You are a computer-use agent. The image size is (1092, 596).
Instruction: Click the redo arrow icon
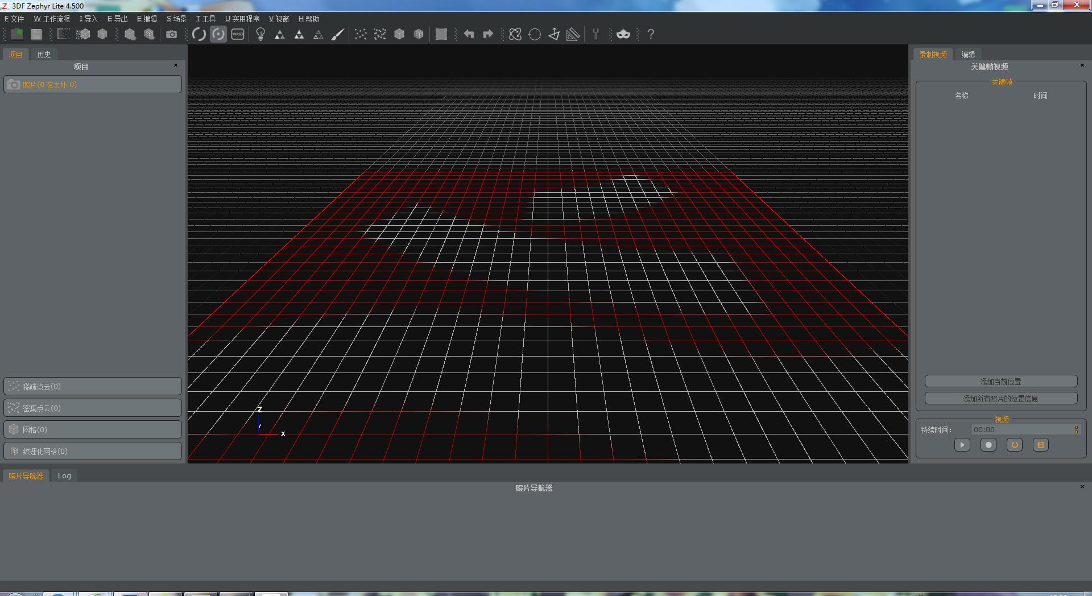point(488,34)
